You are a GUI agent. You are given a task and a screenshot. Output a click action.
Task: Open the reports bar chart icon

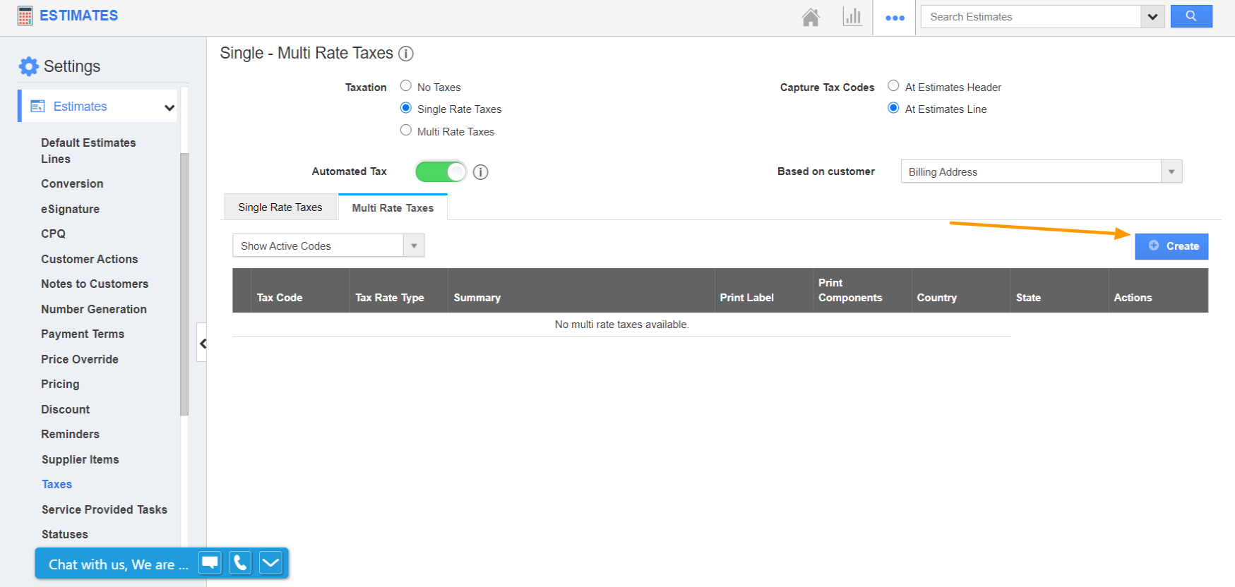852,17
